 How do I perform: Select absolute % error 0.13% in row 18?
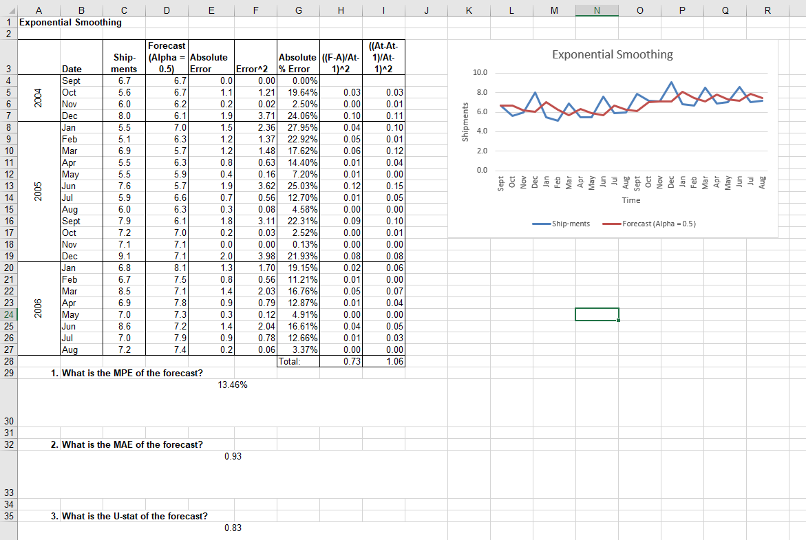tap(298, 244)
